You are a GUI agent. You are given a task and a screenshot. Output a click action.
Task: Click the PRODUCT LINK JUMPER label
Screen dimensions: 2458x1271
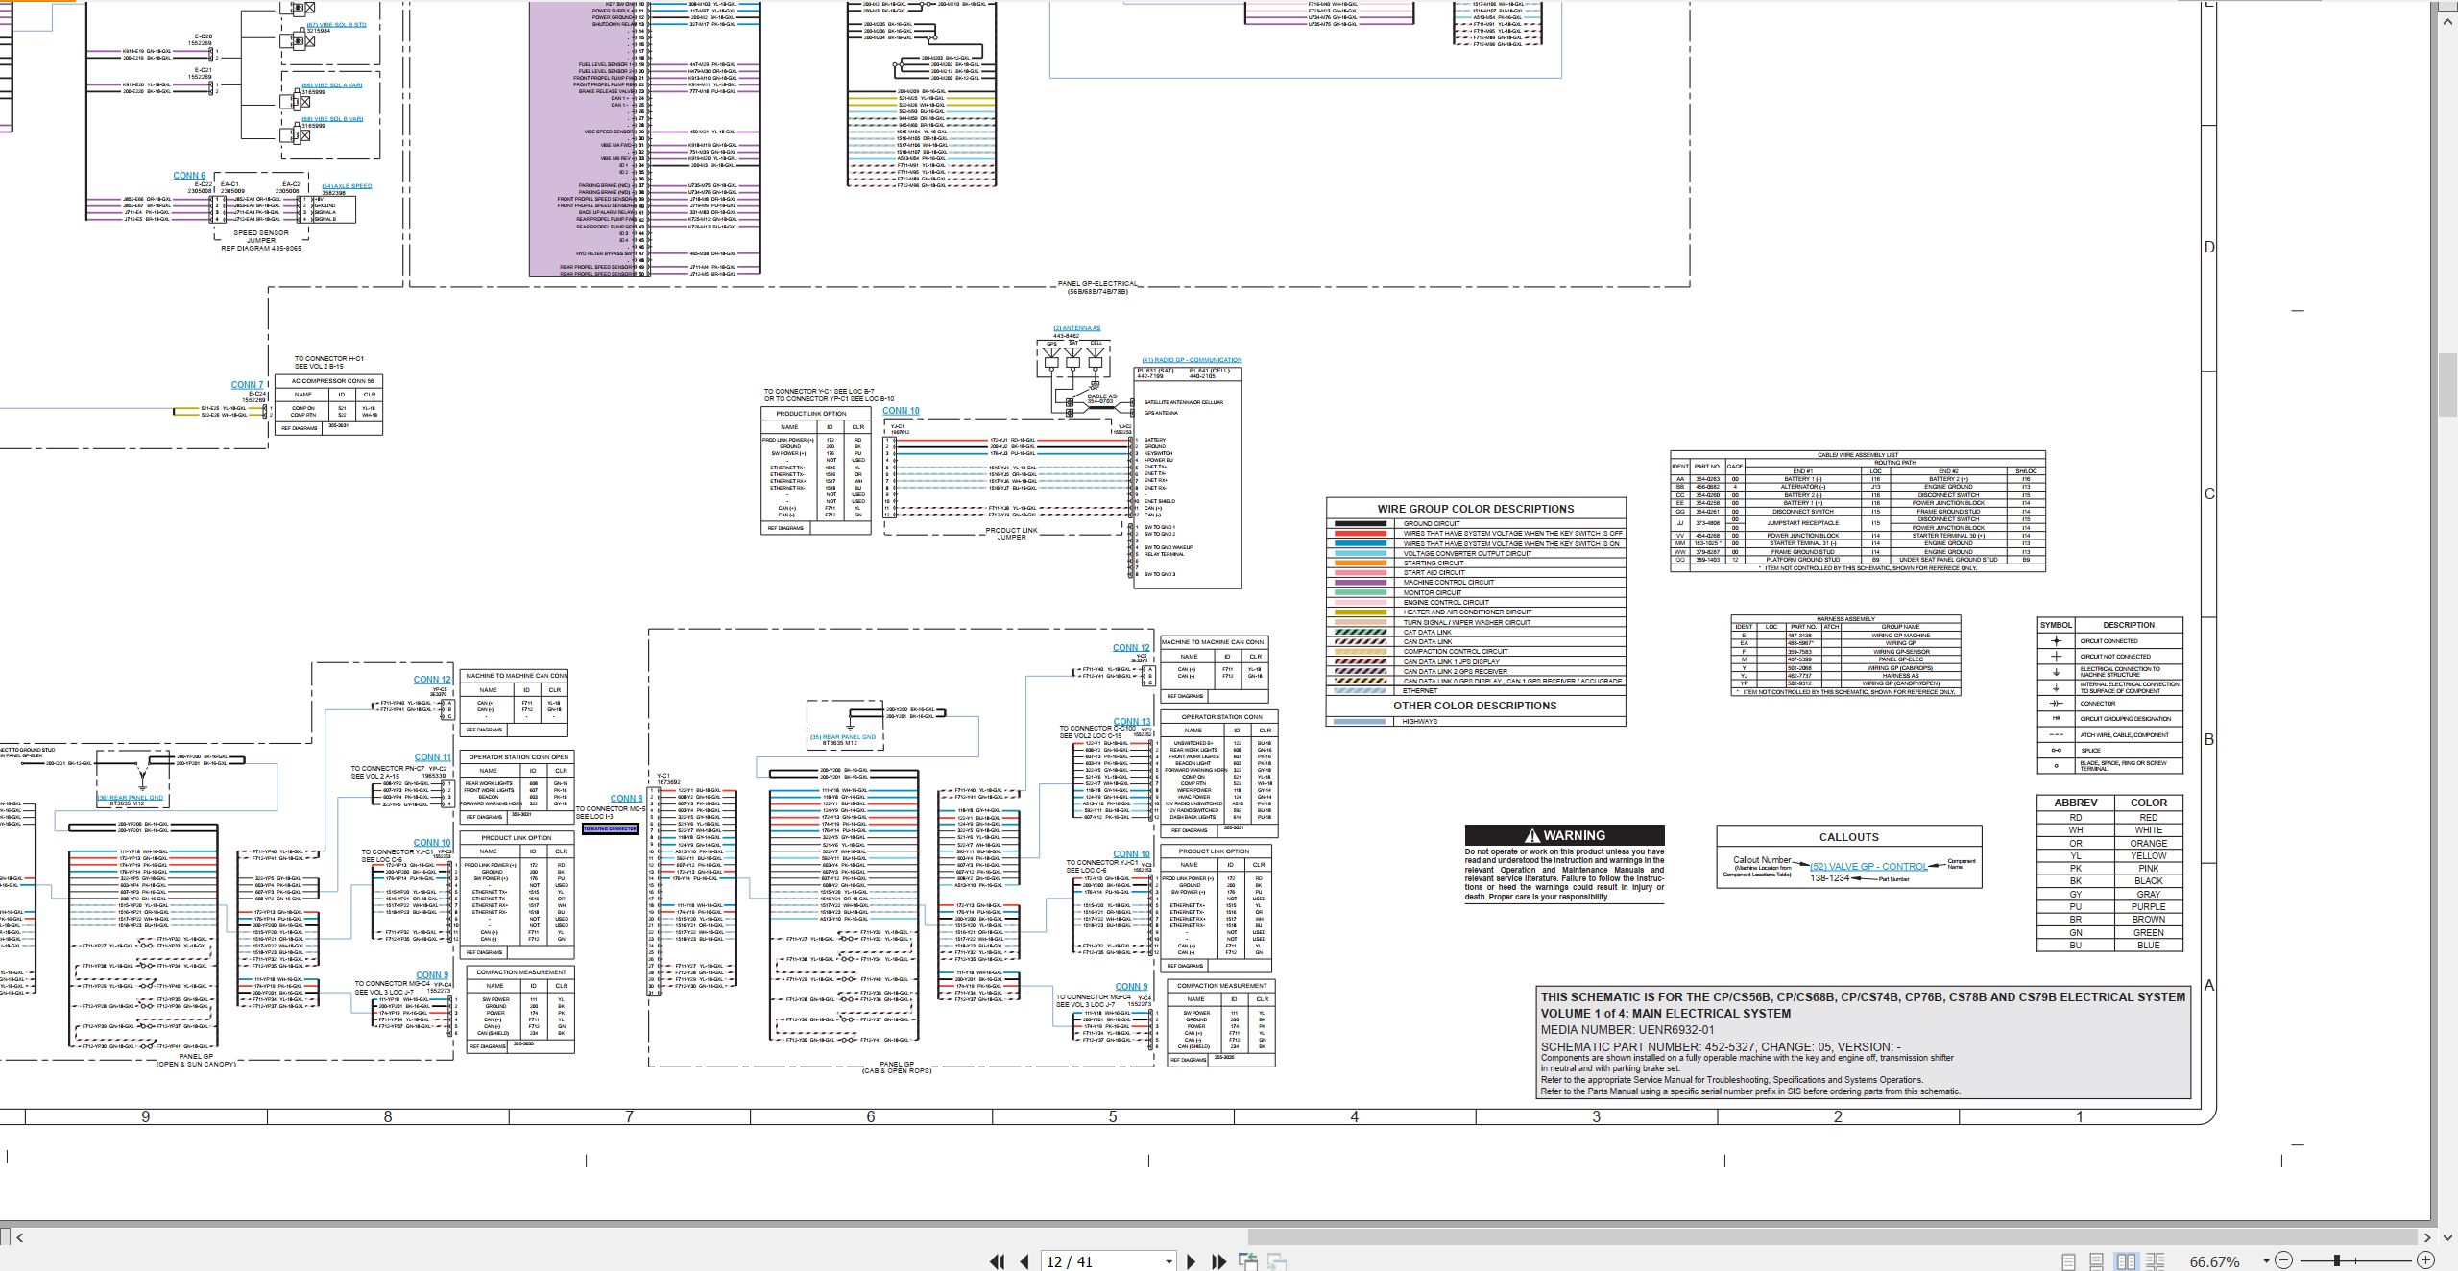pyautogui.click(x=1012, y=533)
